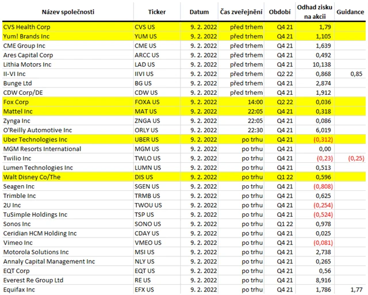Click the Everest Re Group estimate 8,916
Screen dimensions: 368x295
(319, 280)
